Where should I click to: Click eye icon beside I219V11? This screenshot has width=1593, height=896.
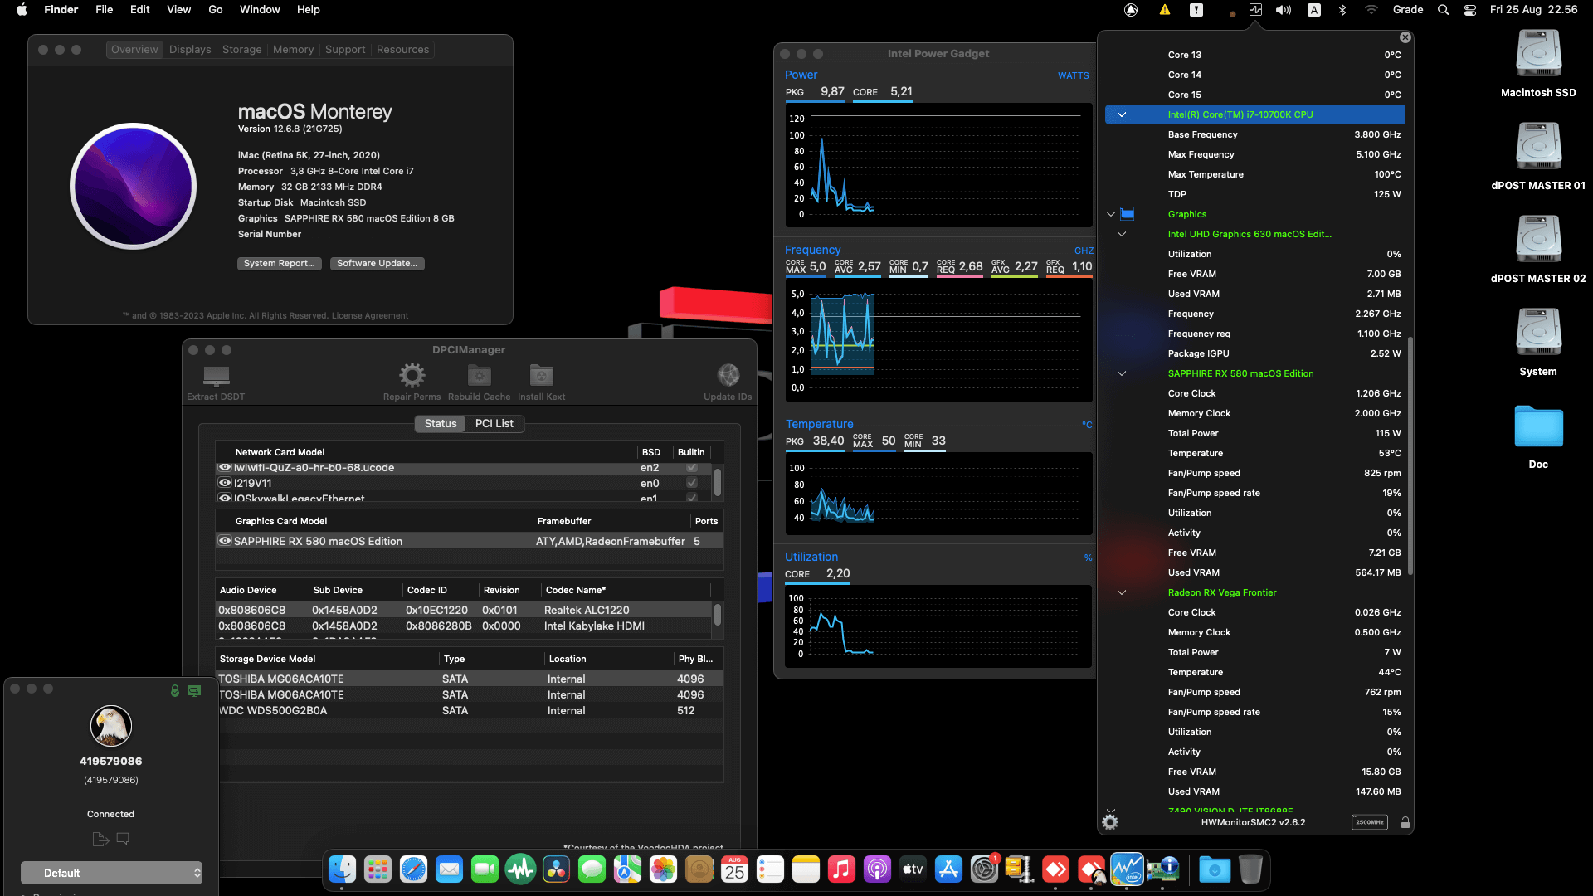click(224, 483)
